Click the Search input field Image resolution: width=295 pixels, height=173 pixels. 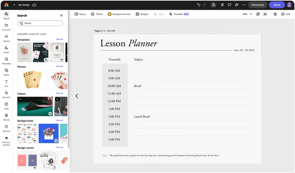point(40,23)
